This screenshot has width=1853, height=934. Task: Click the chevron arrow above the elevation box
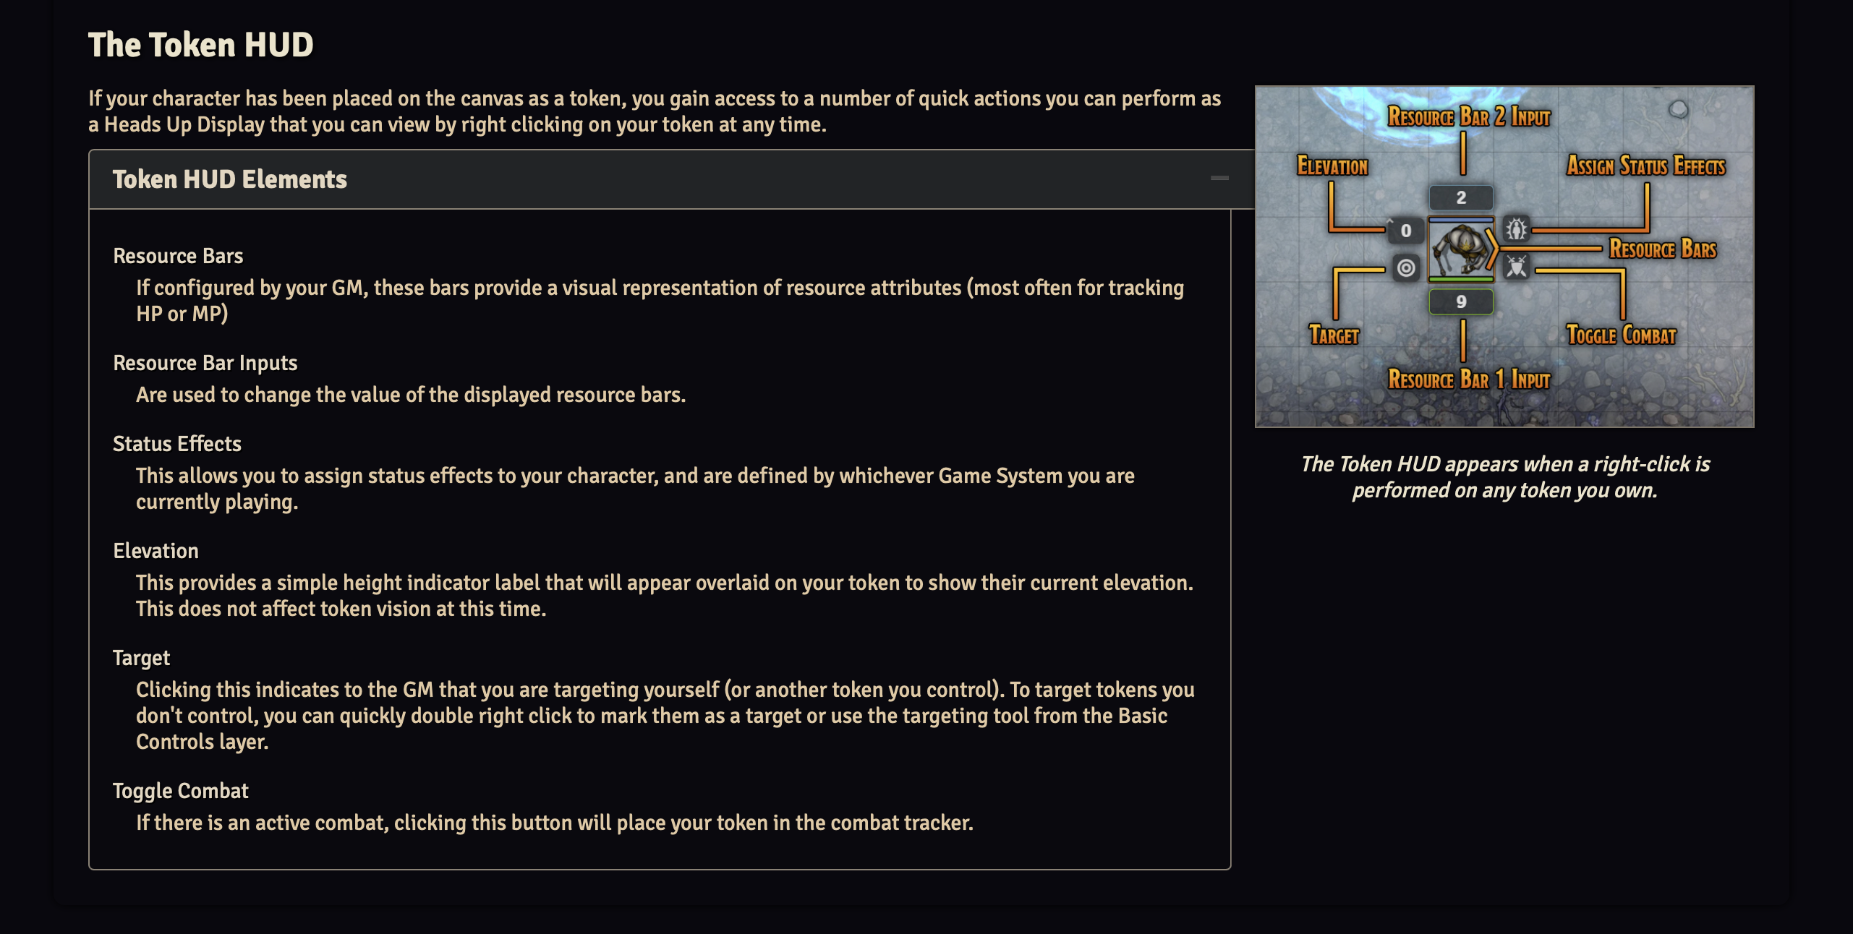click(x=1390, y=221)
